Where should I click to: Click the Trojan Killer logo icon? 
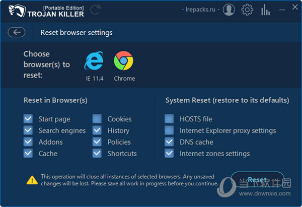coord(17,11)
